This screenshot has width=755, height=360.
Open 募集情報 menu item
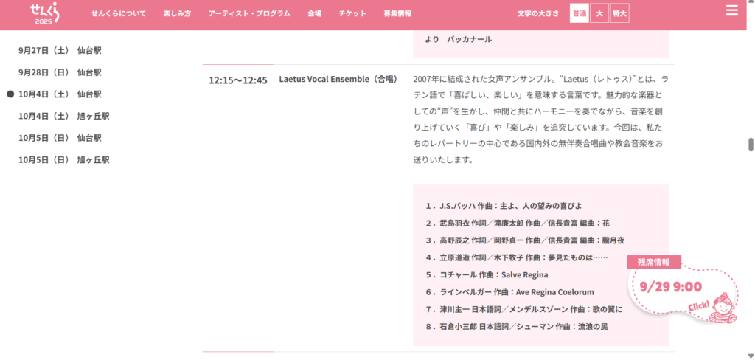[397, 14]
